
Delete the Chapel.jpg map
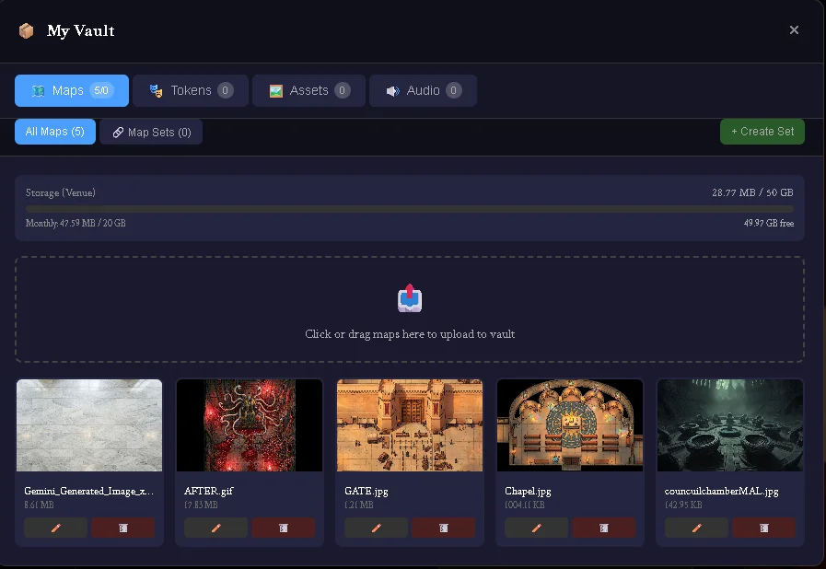[604, 528]
